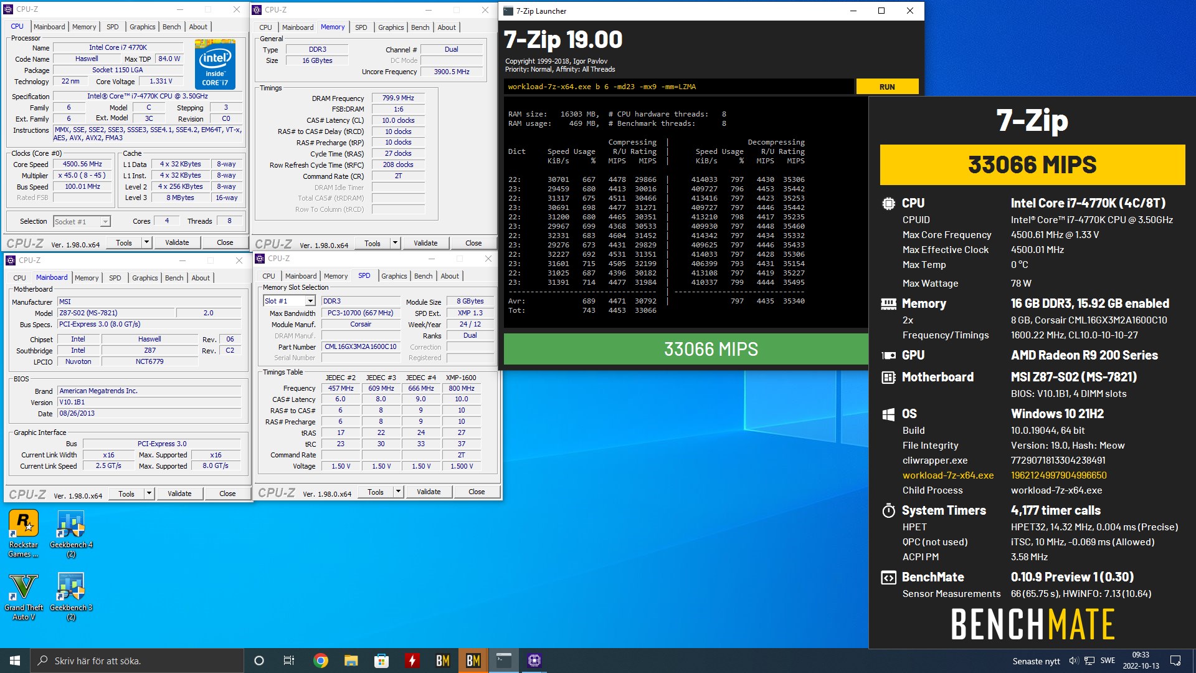Expand Tools arrow in CPU tab window

point(146,242)
